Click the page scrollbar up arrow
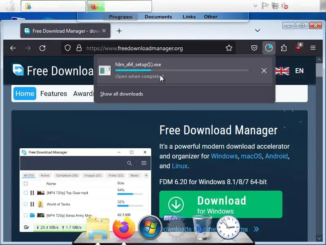326x245 pixels. [x=319, y=60]
